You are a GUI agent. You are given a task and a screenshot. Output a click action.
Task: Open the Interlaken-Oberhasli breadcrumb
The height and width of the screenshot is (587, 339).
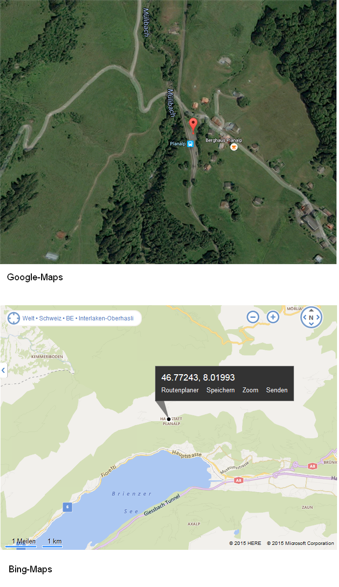[x=106, y=318]
